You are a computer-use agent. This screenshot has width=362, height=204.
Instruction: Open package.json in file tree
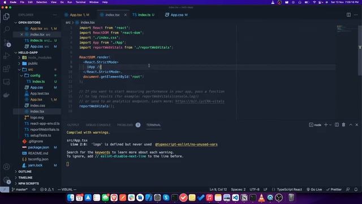coord(37,147)
